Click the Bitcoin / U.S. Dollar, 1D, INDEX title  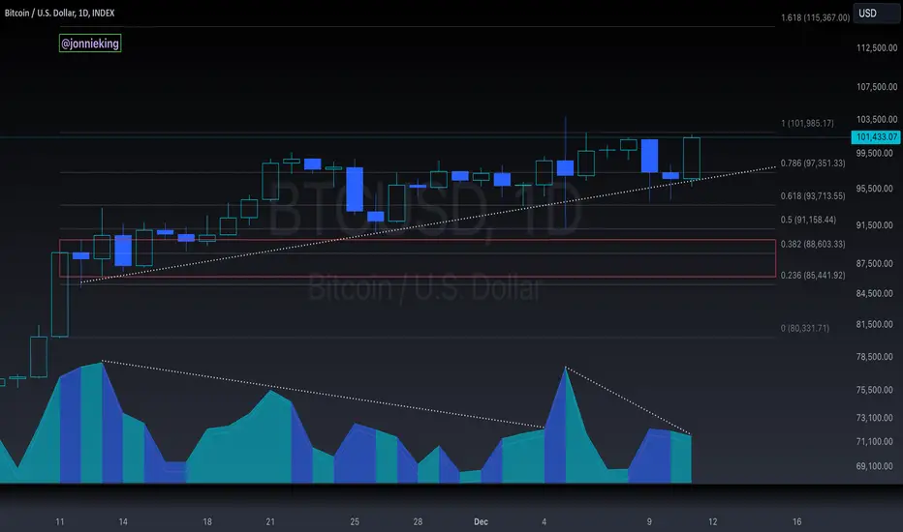(59, 13)
